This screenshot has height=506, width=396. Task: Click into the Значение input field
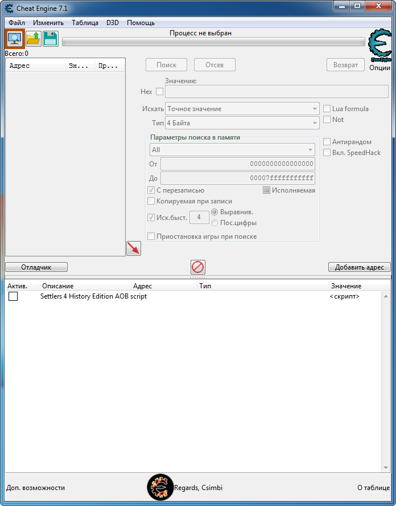click(x=277, y=92)
